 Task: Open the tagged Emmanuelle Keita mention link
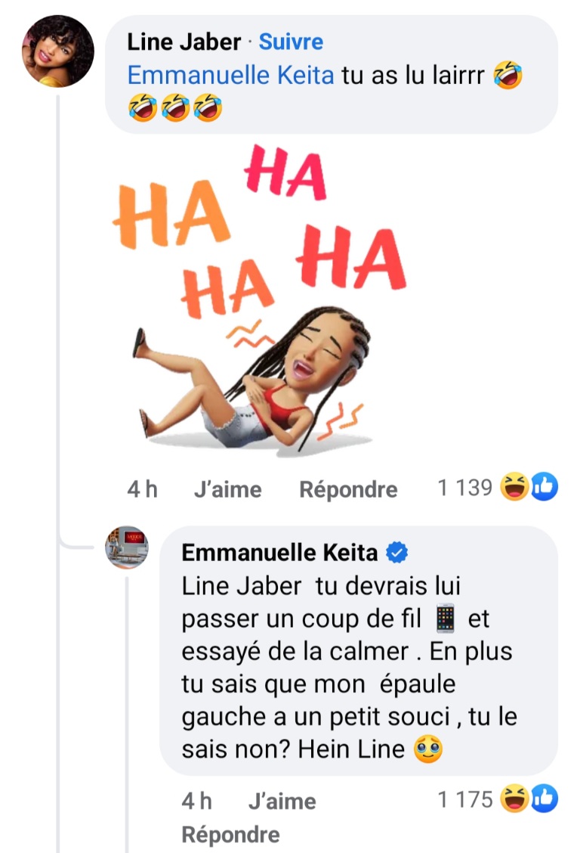(x=230, y=75)
